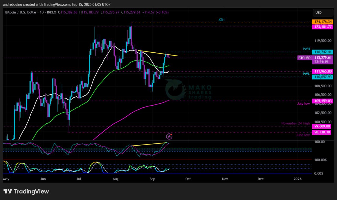Screen dimensions: 337x200
Task: Click the BTCUSD current price label
Action: point(304,58)
